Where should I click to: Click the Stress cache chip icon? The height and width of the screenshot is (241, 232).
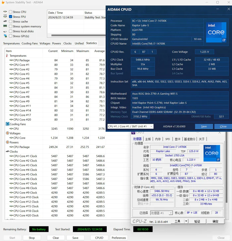click(x=5, y=21)
